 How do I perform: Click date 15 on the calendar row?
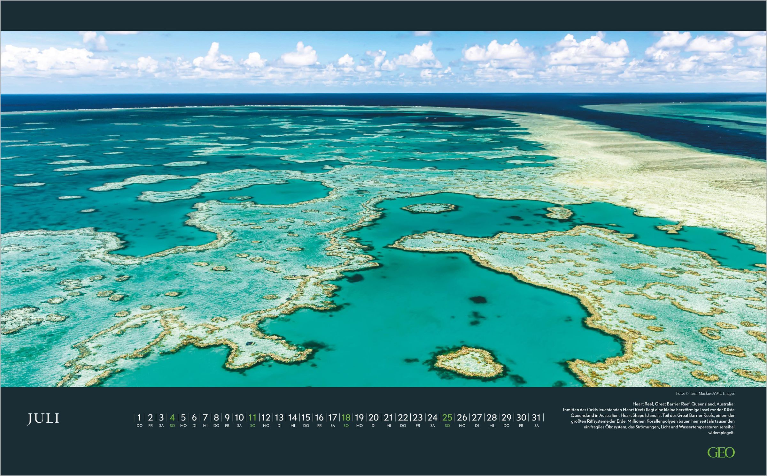pyautogui.click(x=306, y=418)
